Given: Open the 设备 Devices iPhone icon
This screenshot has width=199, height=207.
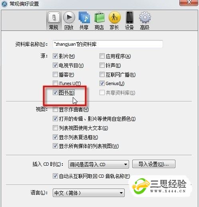Looking at the screenshot, I should (129, 17).
